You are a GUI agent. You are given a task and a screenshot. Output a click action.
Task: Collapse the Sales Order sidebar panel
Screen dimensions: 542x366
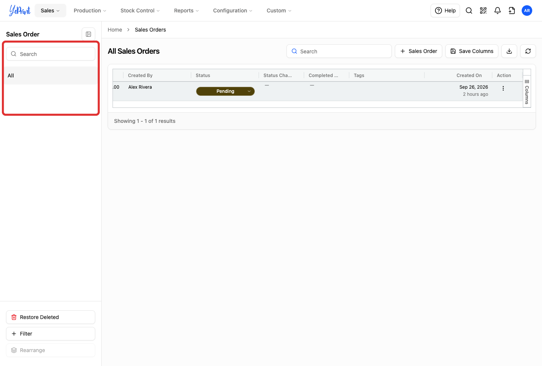click(x=88, y=34)
